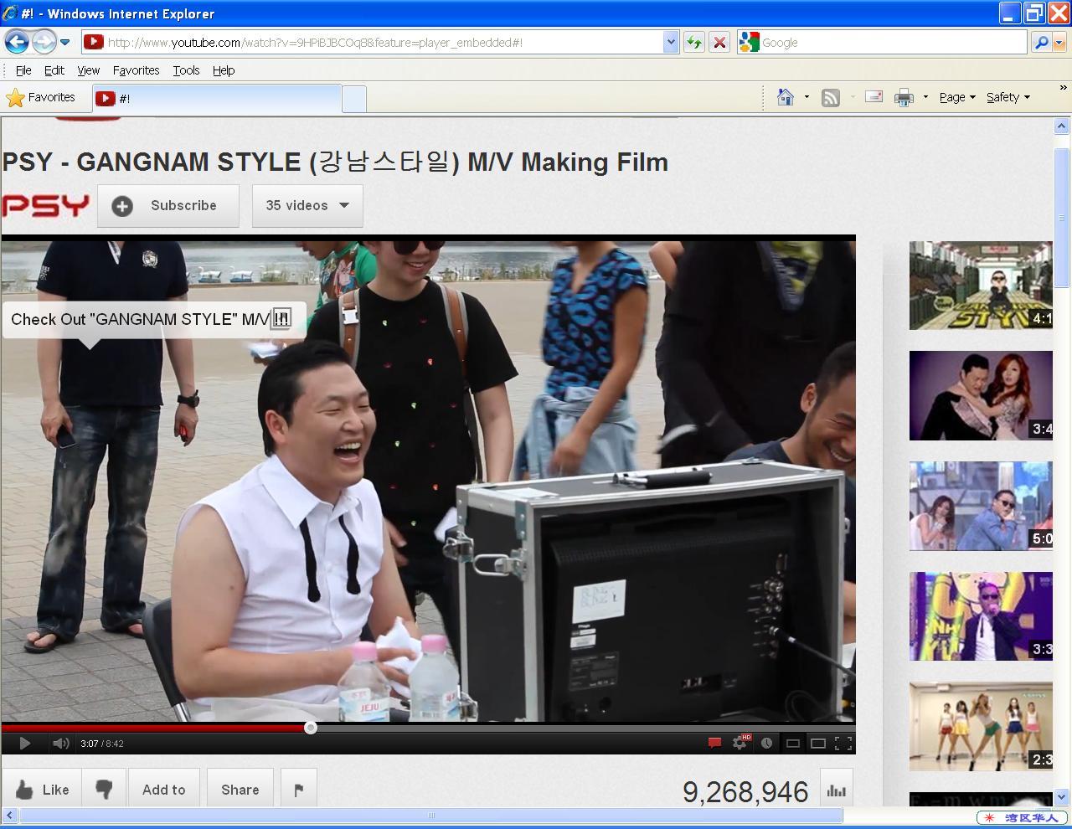The image size is (1072, 829).
Task: Click the browser Forward arrow button
Action: (x=44, y=41)
